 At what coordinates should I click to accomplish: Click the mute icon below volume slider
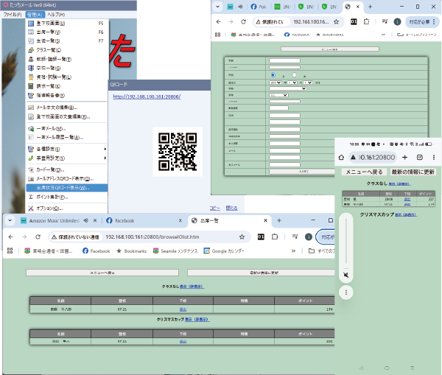click(345, 275)
